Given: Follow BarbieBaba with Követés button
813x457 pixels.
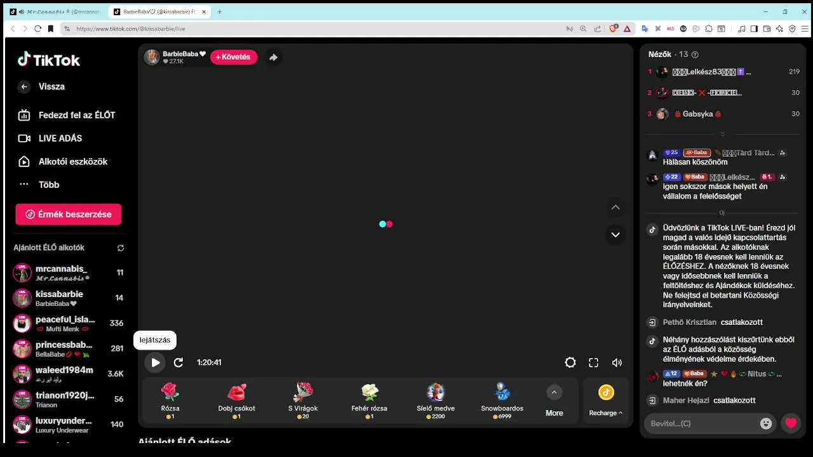Looking at the screenshot, I should pos(234,57).
